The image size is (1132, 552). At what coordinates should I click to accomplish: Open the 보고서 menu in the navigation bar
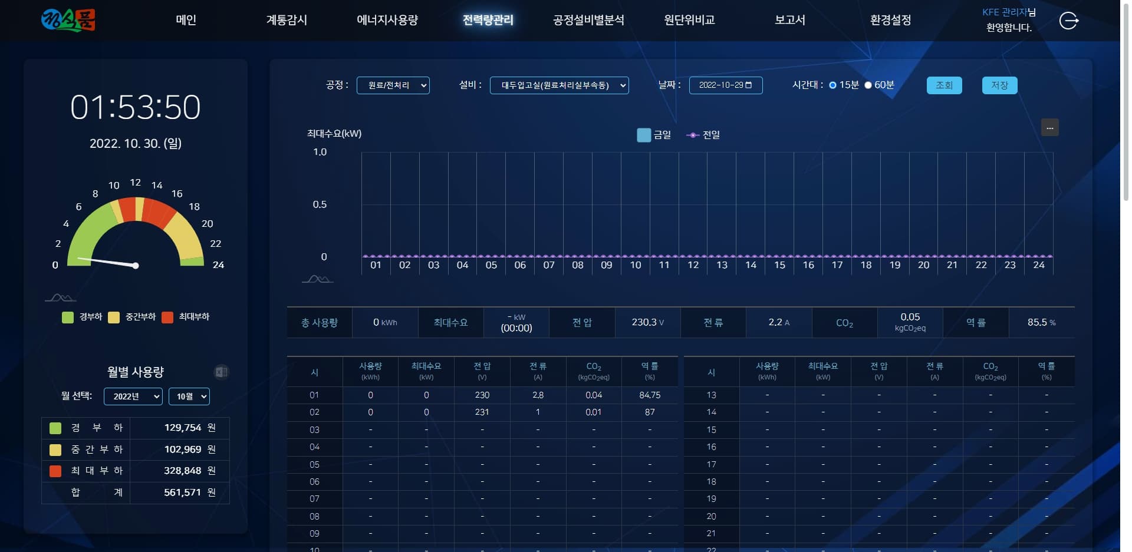point(790,20)
